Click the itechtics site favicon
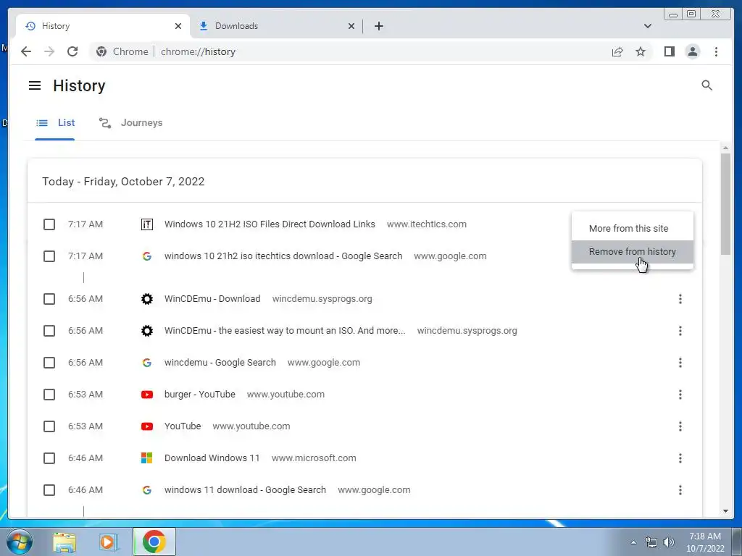Image resolution: width=742 pixels, height=556 pixels. click(146, 224)
